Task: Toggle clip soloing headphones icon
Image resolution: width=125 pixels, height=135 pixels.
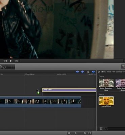Action: coord(88,72)
